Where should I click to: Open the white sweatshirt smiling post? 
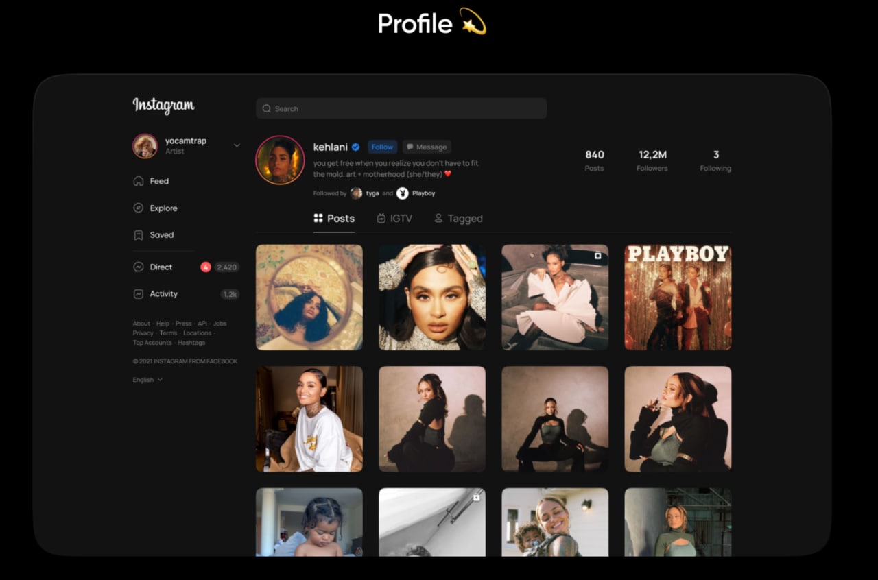[x=309, y=419]
